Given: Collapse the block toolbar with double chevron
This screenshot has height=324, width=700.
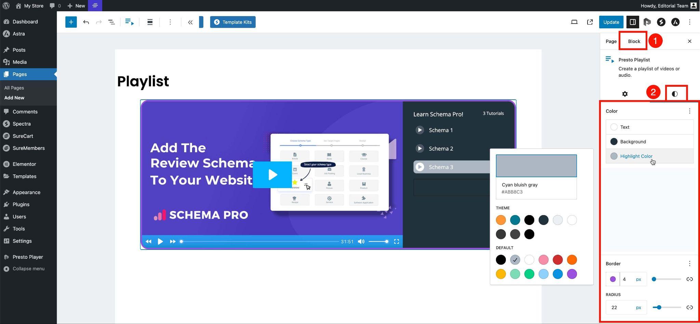Looking at the screenshot, I should pyautogui.click(x=190, y=22).
